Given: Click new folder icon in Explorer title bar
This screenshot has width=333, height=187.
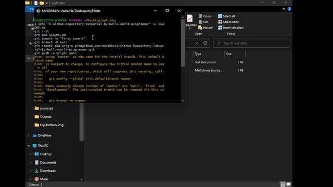Looking at the screenshot, I should coord(42,3).
